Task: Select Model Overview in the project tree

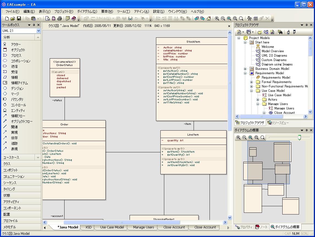Action: (x=272, y=51)
